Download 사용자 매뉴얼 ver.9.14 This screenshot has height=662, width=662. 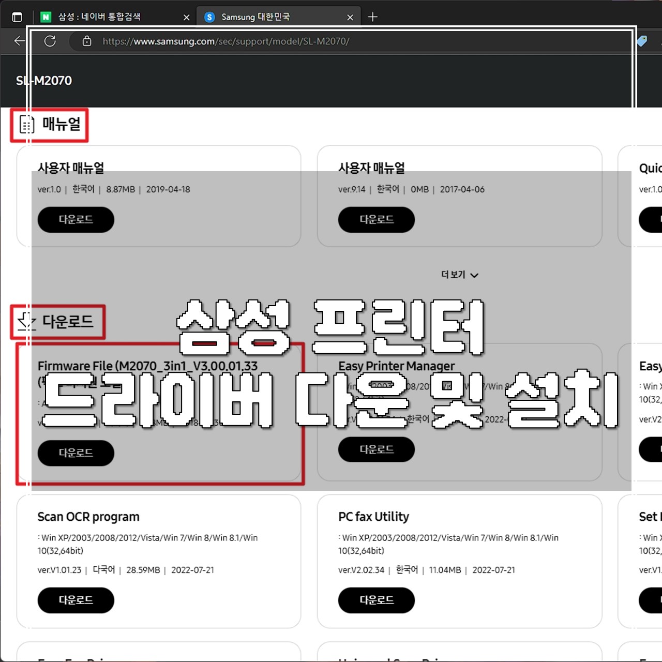(377, 219)
